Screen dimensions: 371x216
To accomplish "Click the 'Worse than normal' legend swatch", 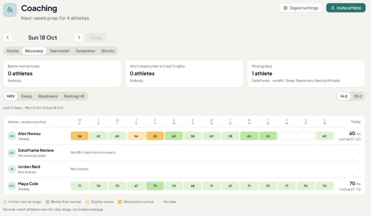I will point(120,202).
